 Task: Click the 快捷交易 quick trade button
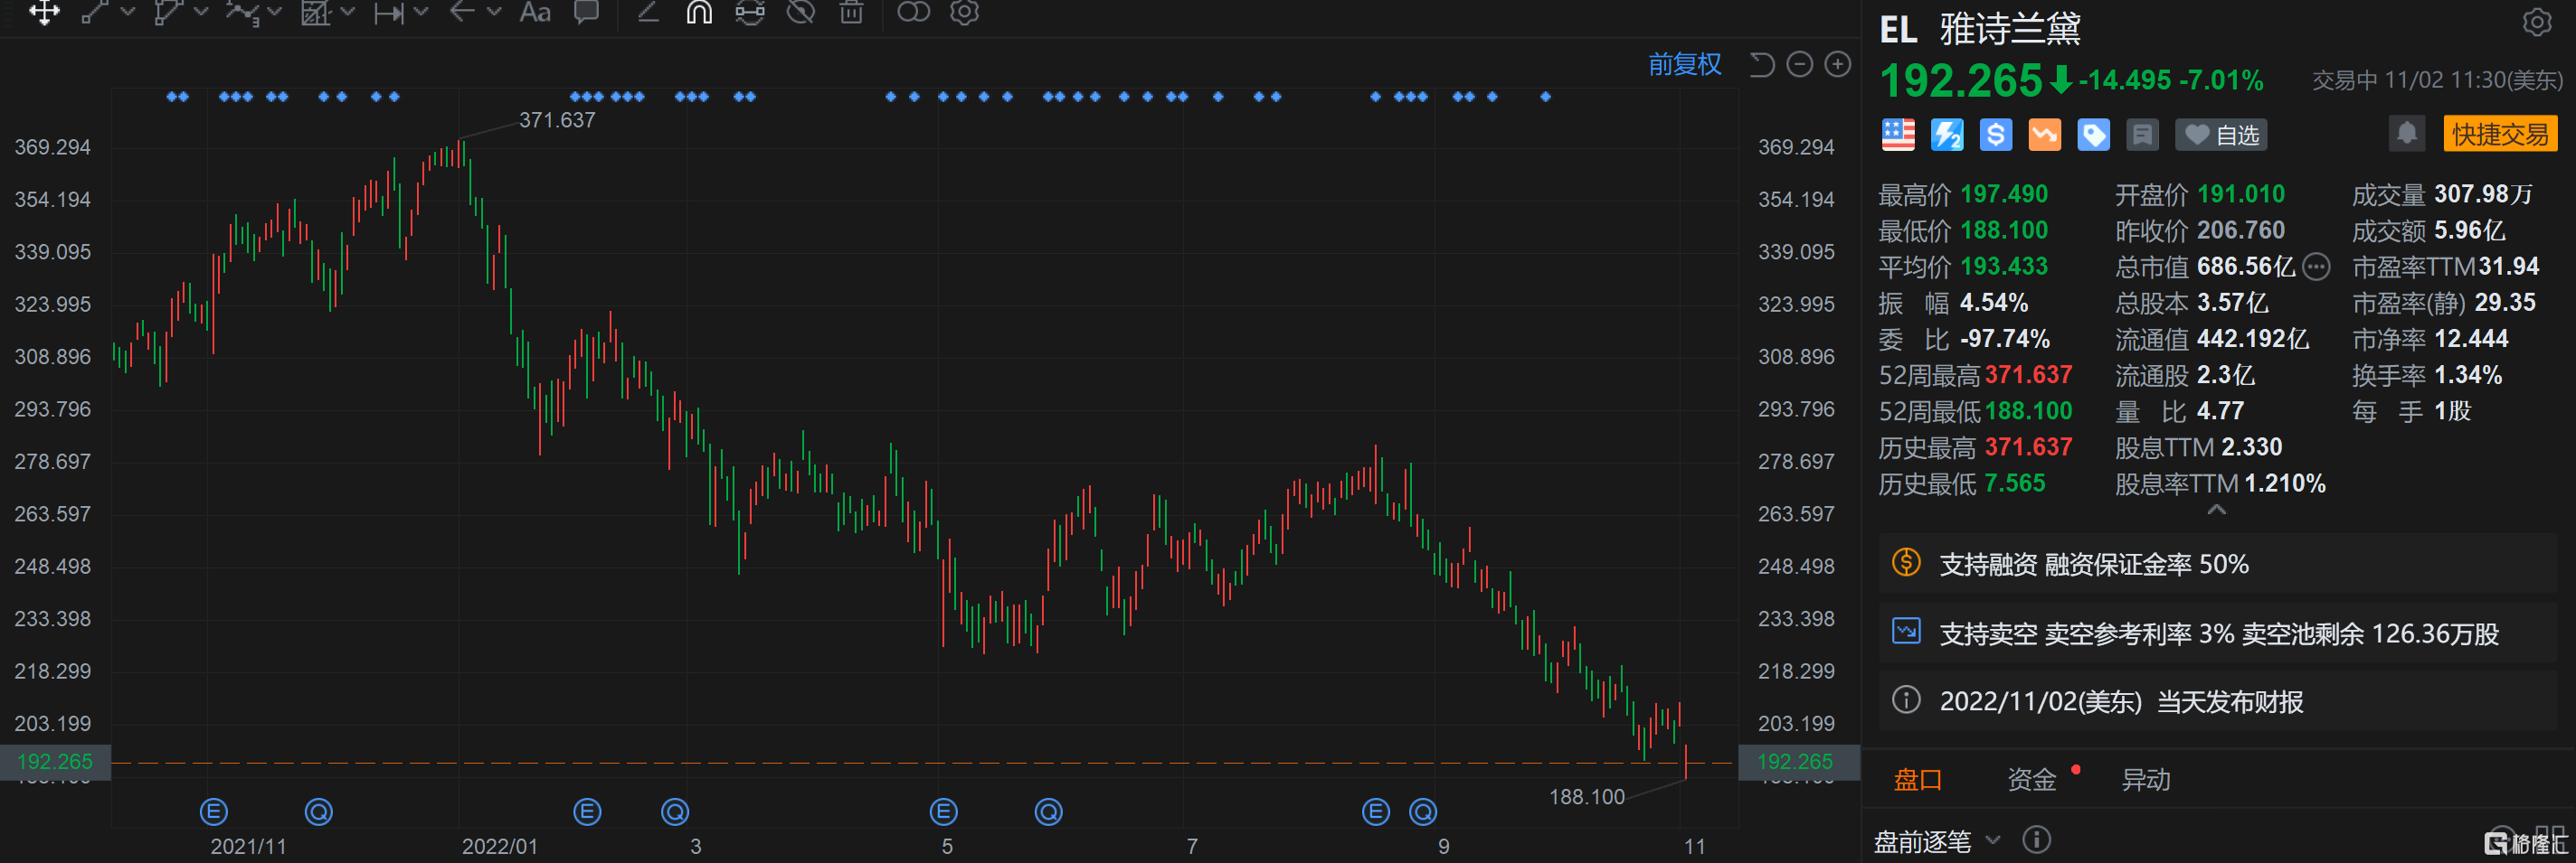2499,134
